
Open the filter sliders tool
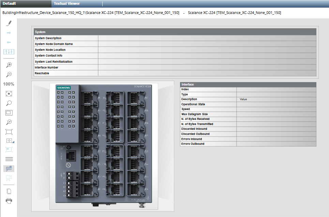click(x=9, y=52)
